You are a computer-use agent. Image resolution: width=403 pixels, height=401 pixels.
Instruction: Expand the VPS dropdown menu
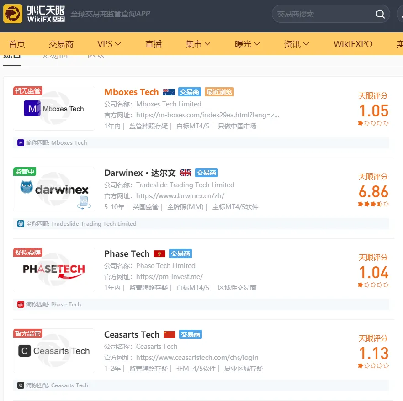(x=109, y=44)
